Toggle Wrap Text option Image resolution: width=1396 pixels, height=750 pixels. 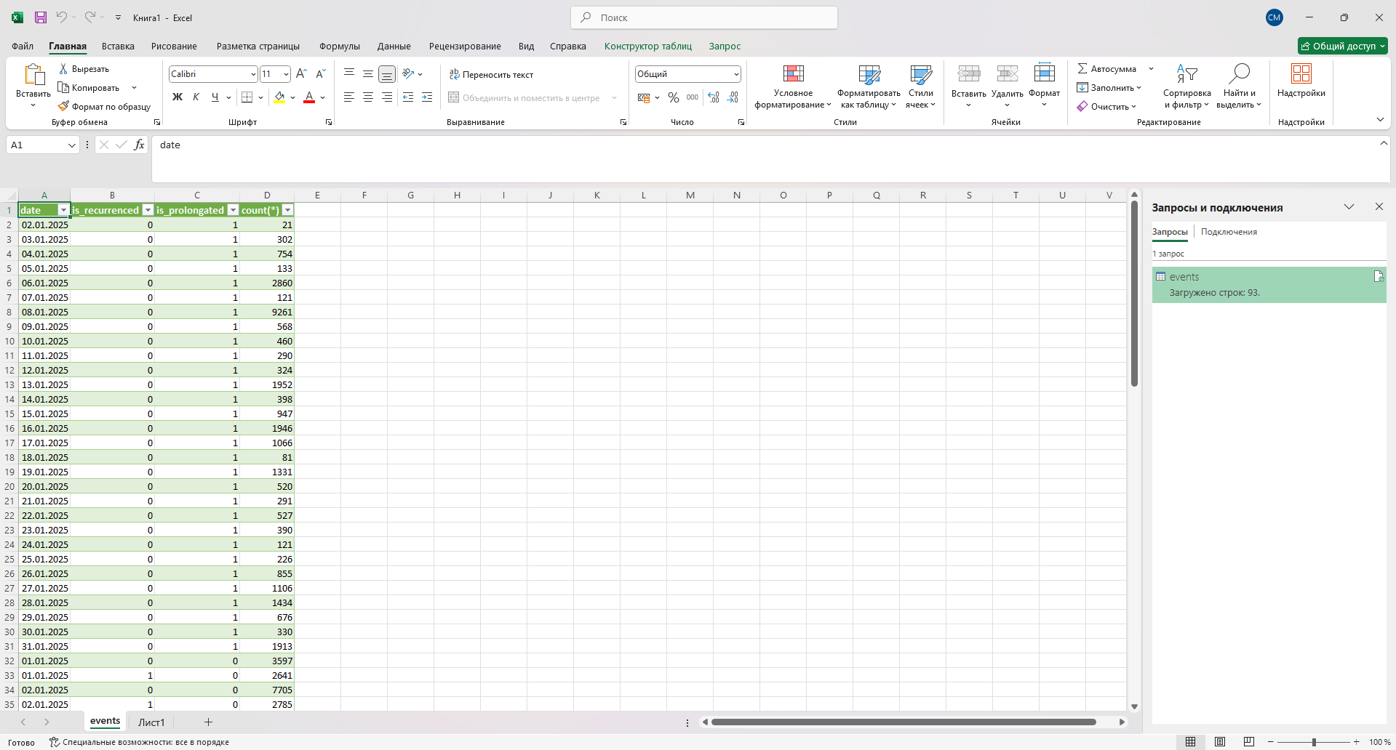pyautogui.click(x=491, y=74)
